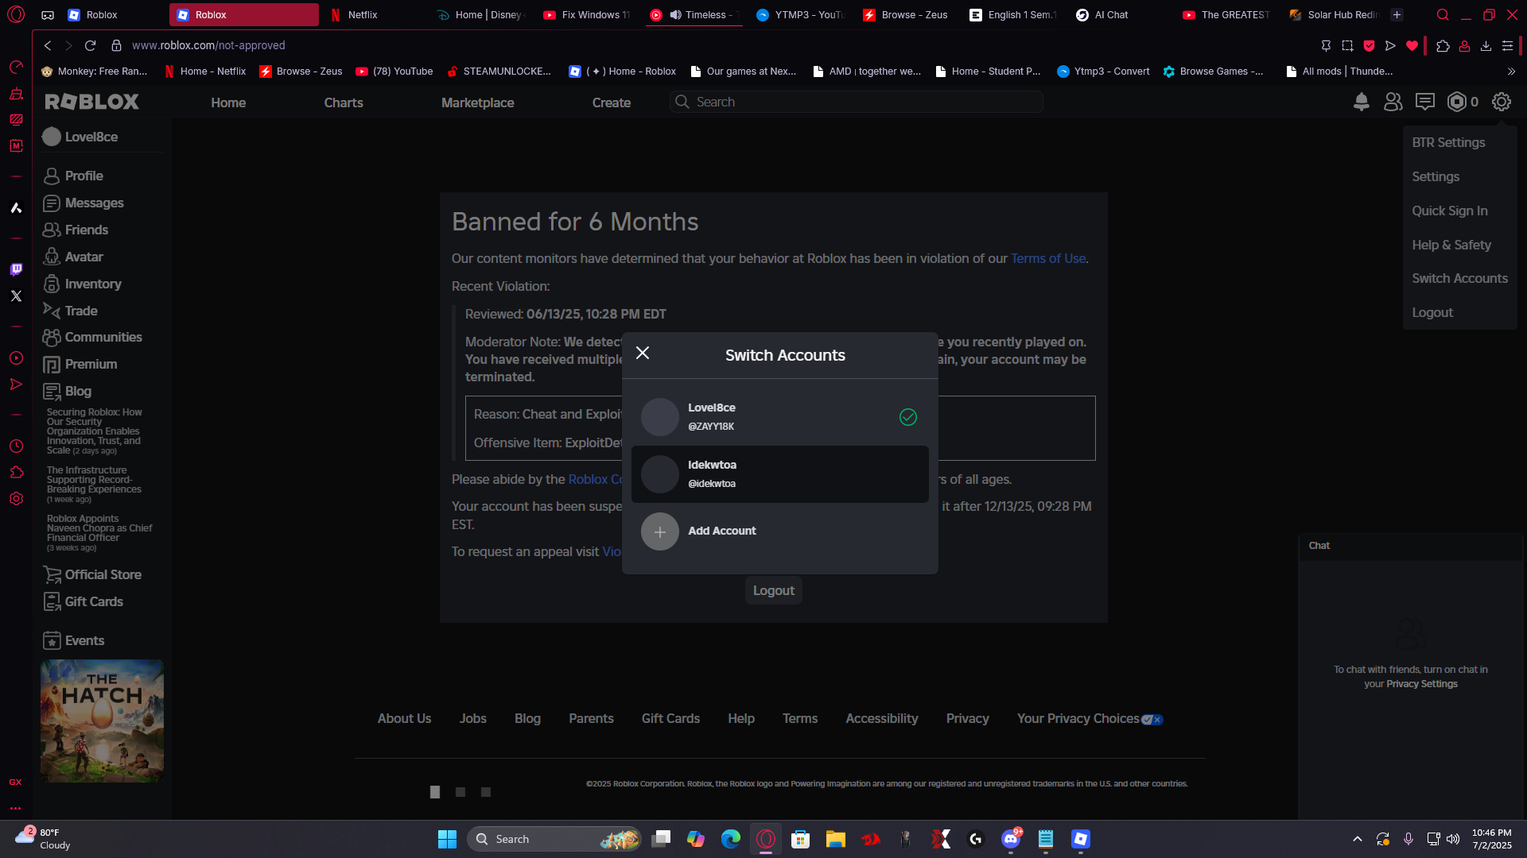Open Opera GX sidebar settings gear
This screenshot has height=858, width=1527.
(16, 499)
